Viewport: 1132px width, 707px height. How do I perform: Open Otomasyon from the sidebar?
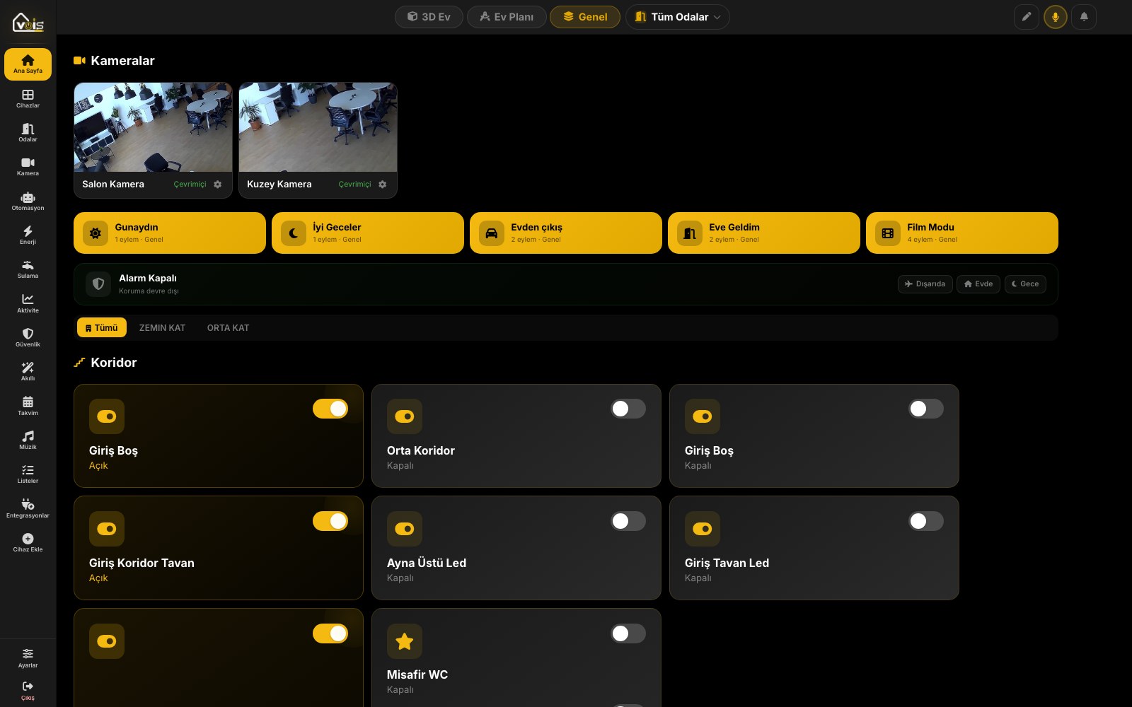[28, 201]
